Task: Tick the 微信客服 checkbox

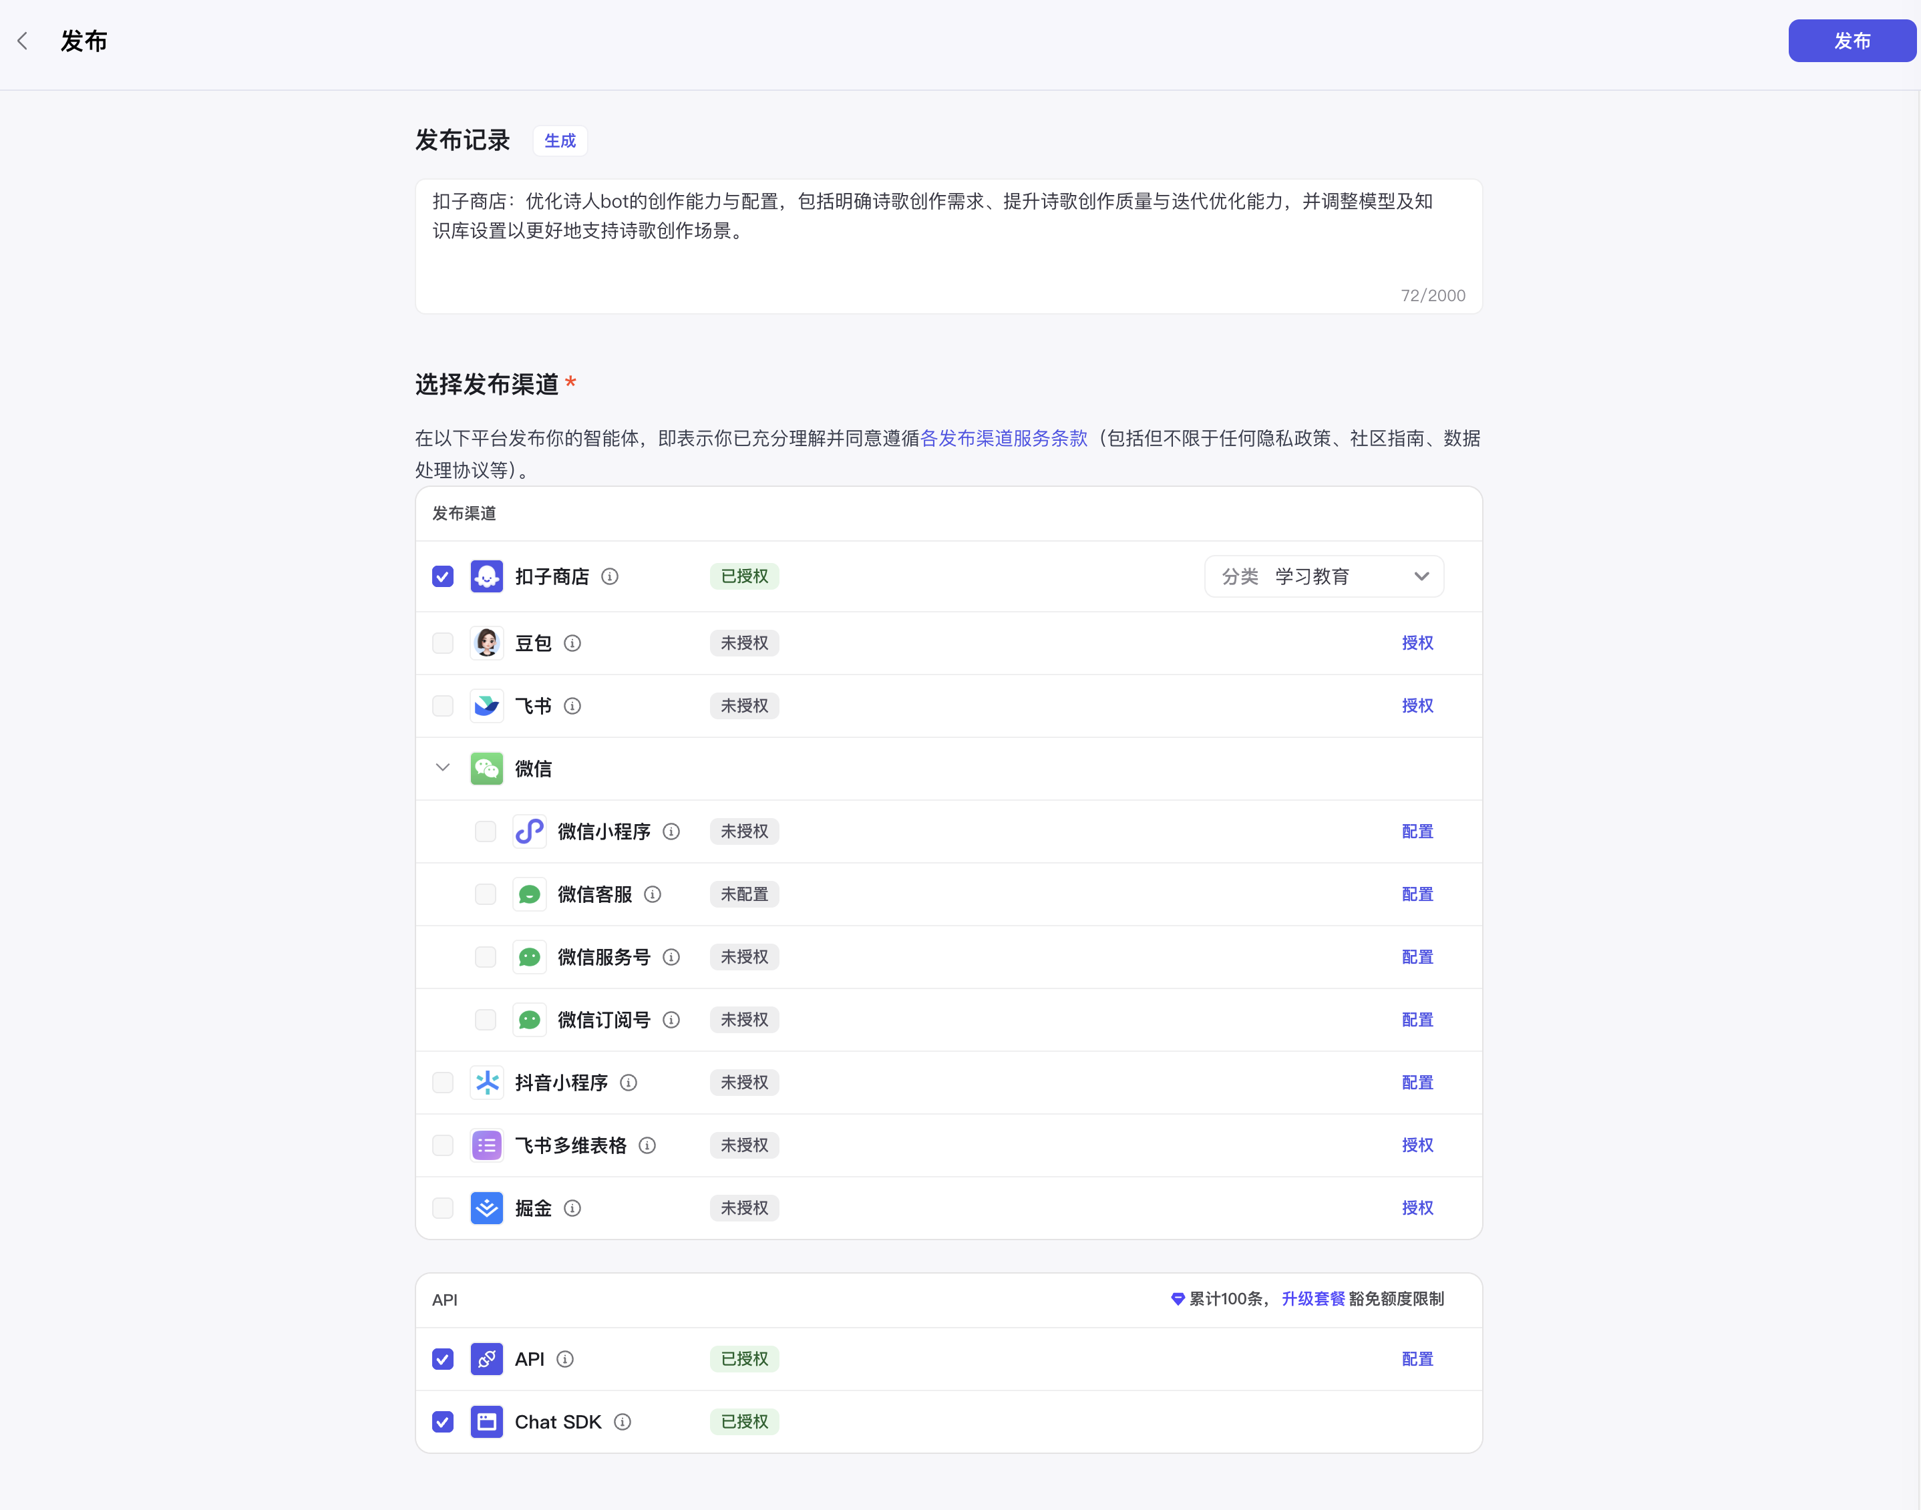Action: tap(486, 894)
